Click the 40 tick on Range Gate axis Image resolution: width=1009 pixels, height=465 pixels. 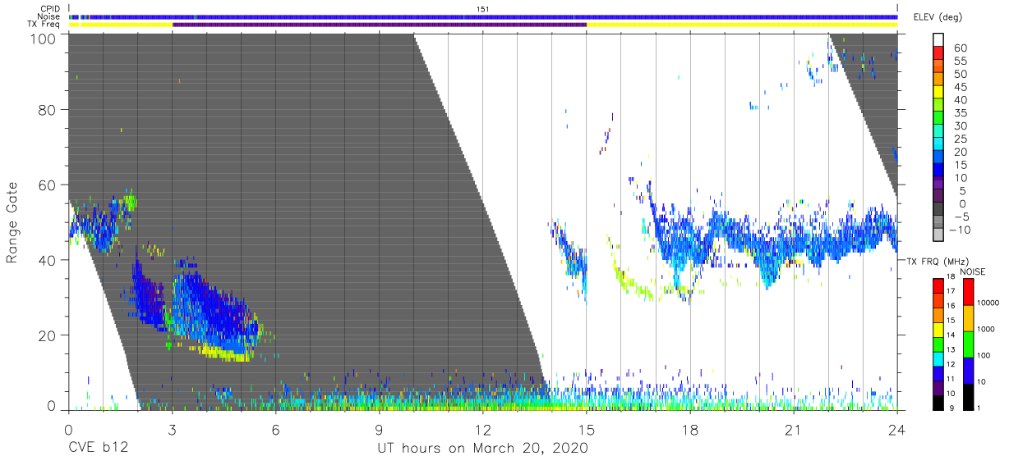[x=48, y=260]
